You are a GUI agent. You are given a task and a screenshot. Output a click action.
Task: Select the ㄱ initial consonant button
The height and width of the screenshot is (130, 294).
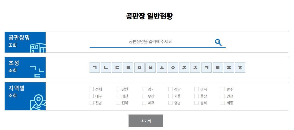[x=94, y=68]
